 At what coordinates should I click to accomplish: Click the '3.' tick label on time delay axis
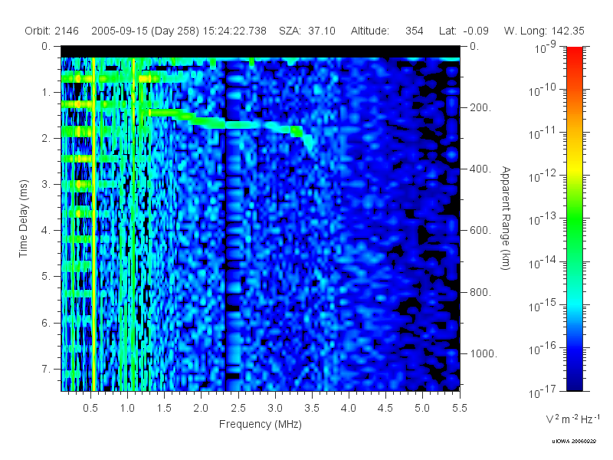coord(47,184)
